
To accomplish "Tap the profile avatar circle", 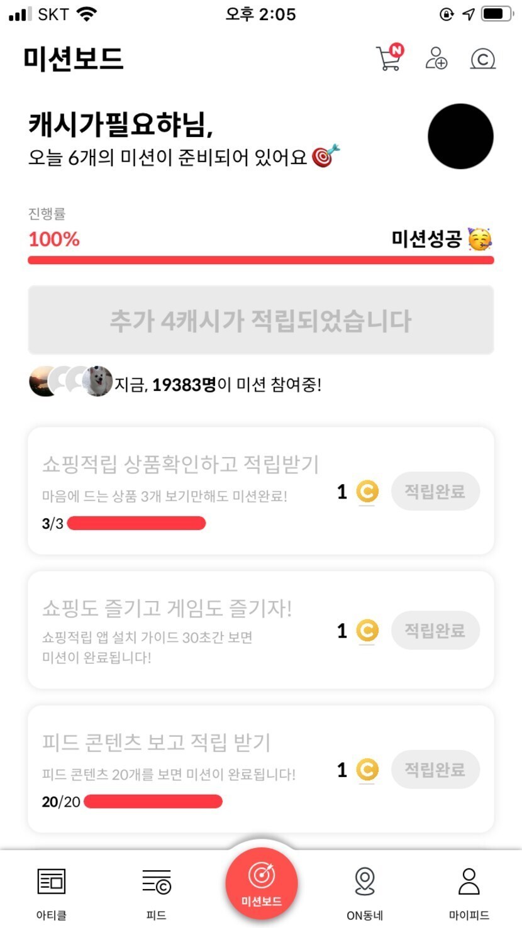I will (x=460, y=136).
